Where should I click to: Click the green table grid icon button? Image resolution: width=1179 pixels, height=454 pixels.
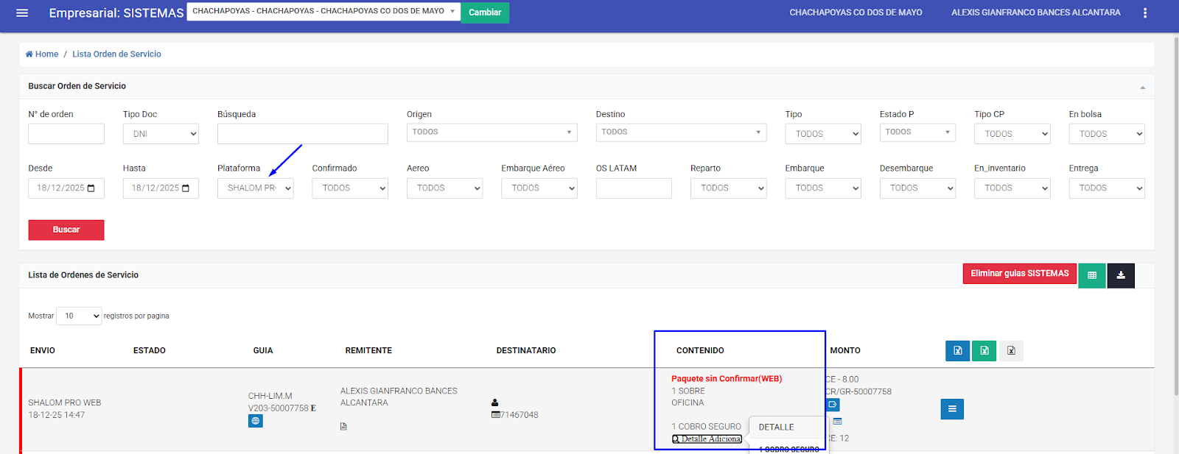(x=1091, y=275)
